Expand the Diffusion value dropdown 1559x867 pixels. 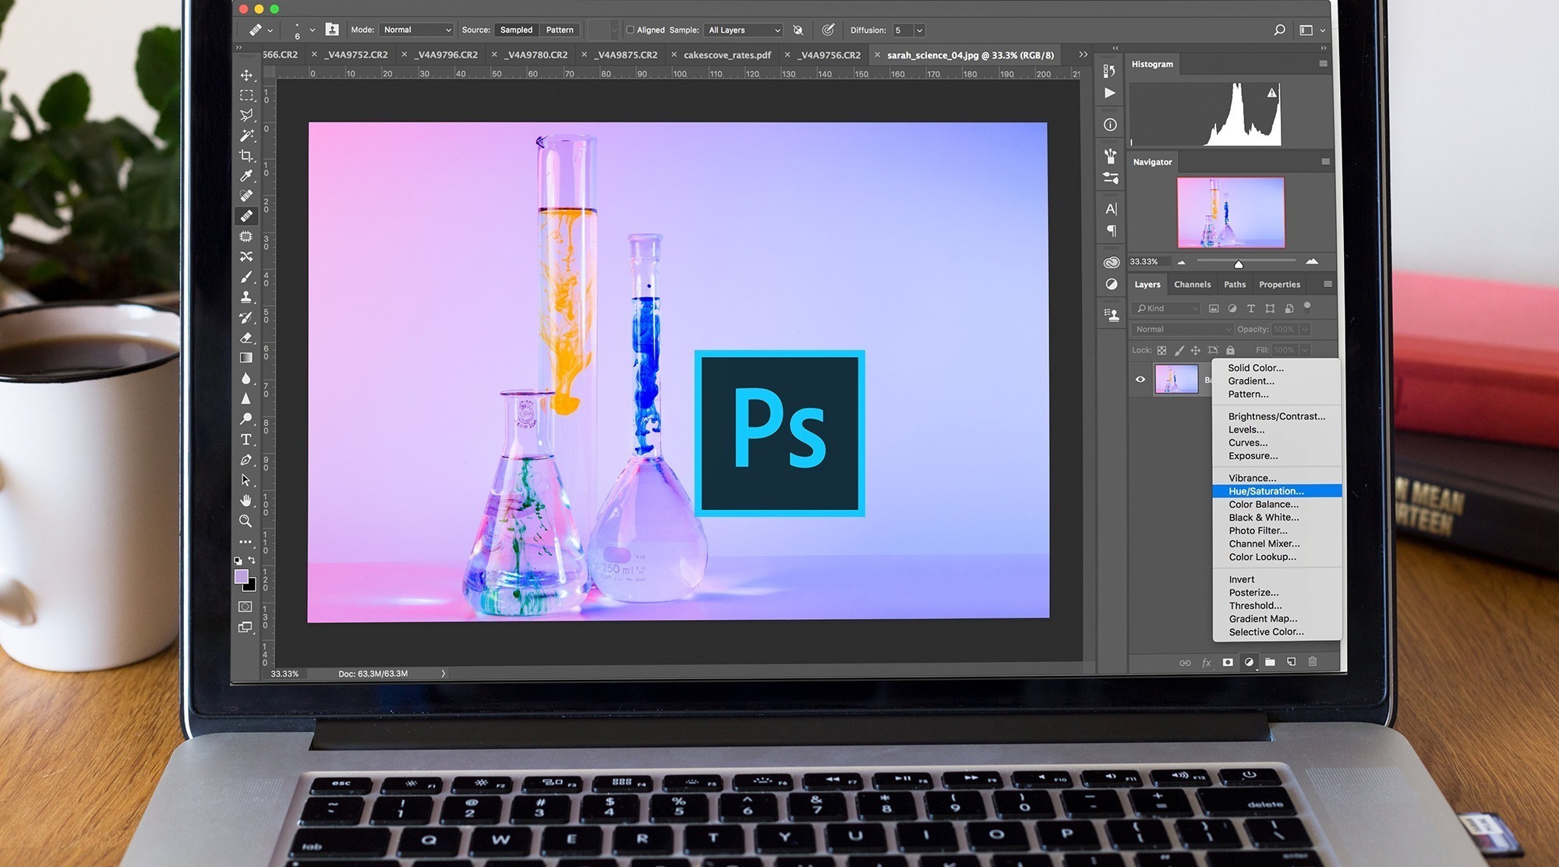tap(920, 30)
